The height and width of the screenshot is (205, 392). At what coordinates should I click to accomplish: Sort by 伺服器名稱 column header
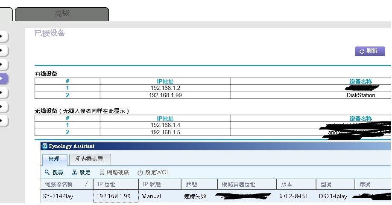[67, 184]
